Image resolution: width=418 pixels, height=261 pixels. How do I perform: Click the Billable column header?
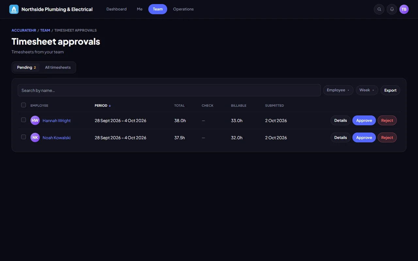pos(239,105)
